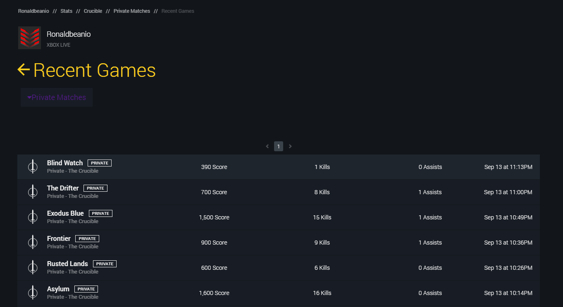Open the Private Matches dropdown
563x307 pixels.
coord(57,98)
